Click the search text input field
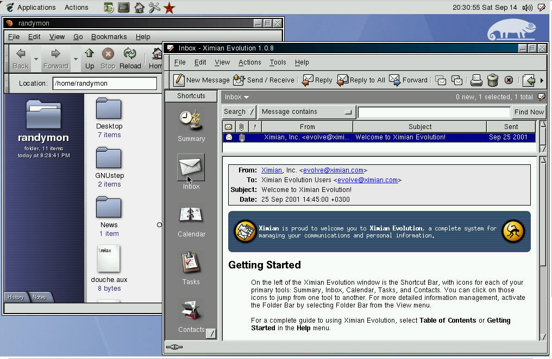This screenshot has width=552, height=359. coord(434,112)
